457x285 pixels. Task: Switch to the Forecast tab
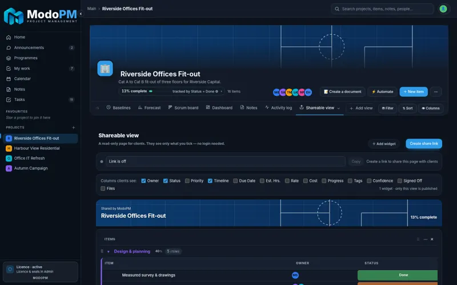tap(149, 108)
